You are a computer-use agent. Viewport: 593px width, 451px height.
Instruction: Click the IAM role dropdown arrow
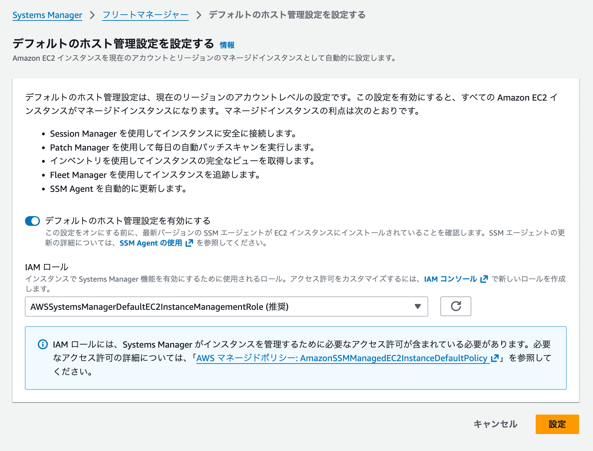[418, 307]
